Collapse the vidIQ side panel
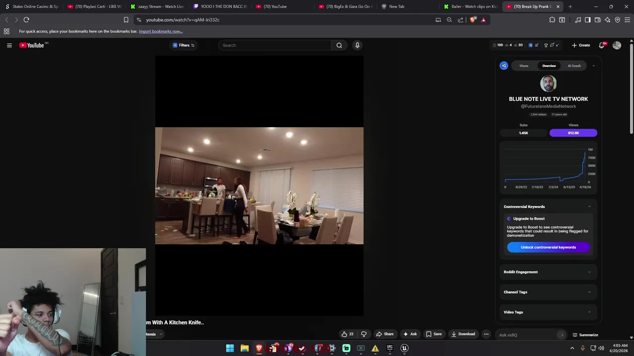Image resolution: width=634 pixels, height=356 pixels. (x=593, y=66)
